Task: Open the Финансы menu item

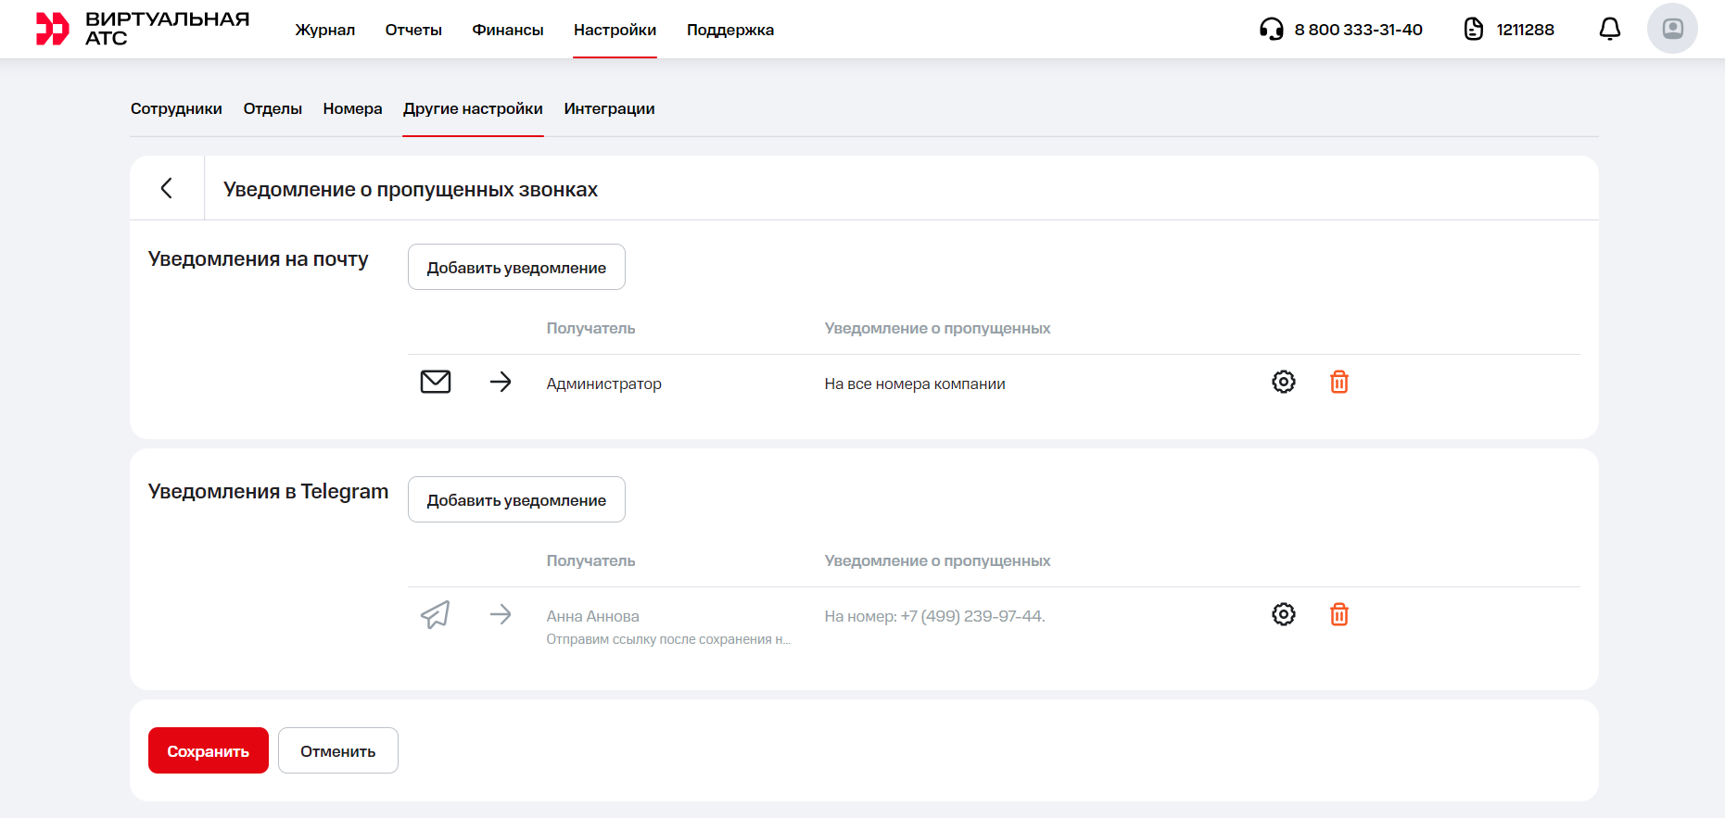Action: pos(508,30)
